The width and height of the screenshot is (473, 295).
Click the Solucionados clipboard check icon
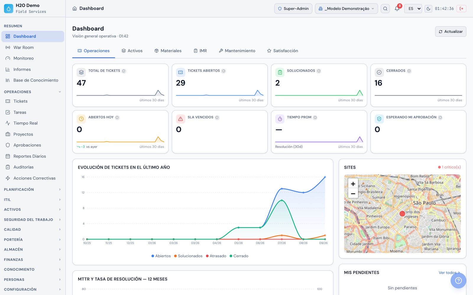coord(280,72)
